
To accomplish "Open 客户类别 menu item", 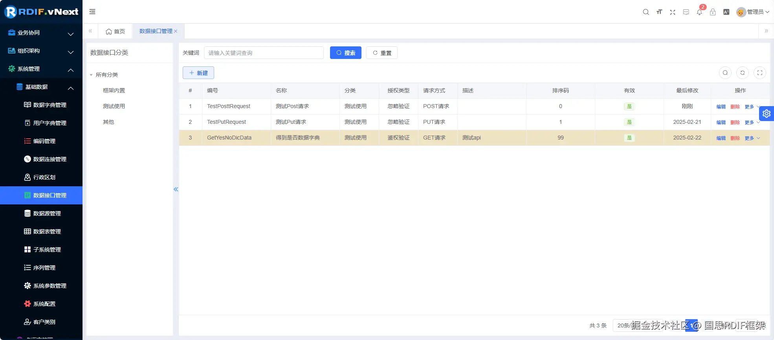I will coord(41,322).
